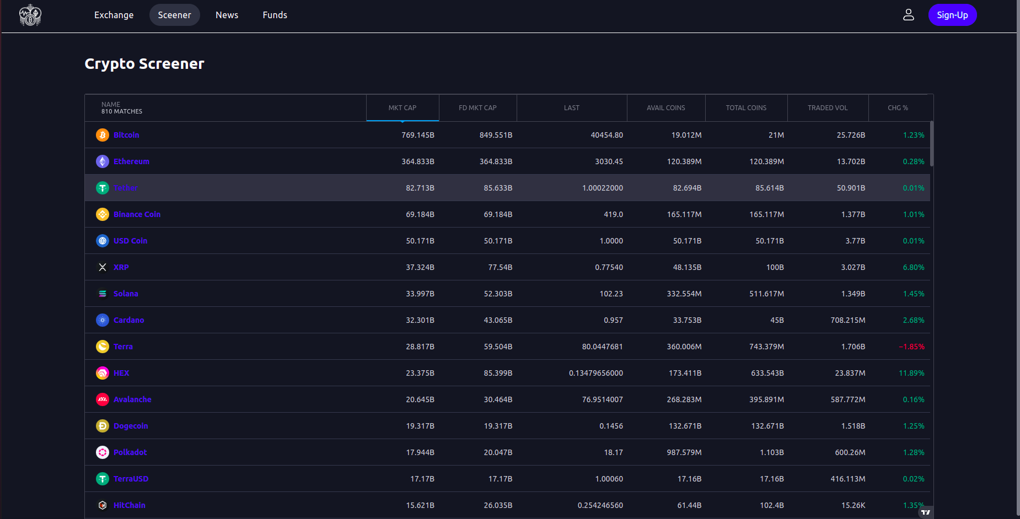
Task: Click the HEX coin icon
Action: 103,373
